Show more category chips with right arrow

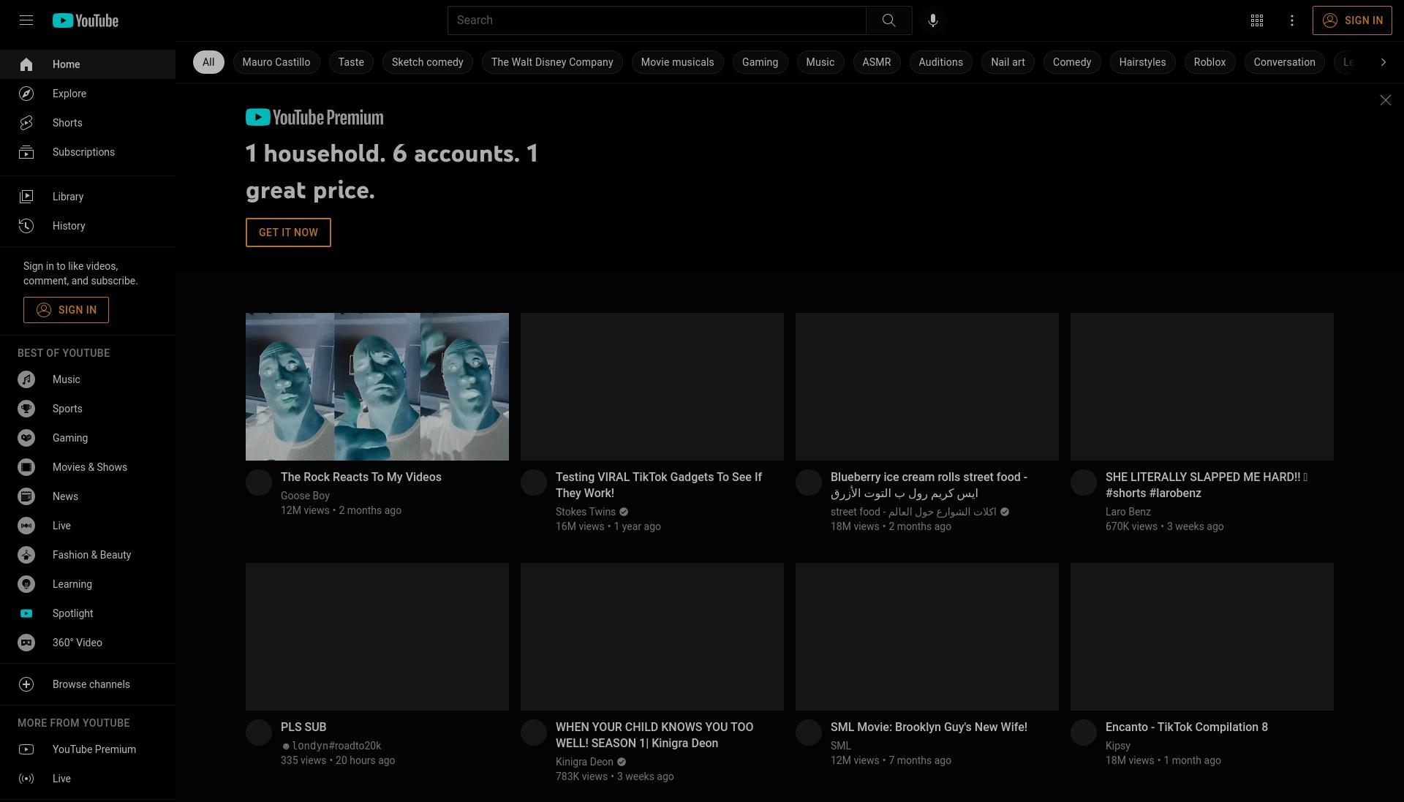coord(1383,62)
